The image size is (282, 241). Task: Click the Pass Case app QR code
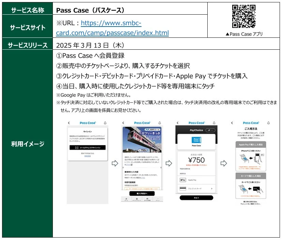(244, 15)
